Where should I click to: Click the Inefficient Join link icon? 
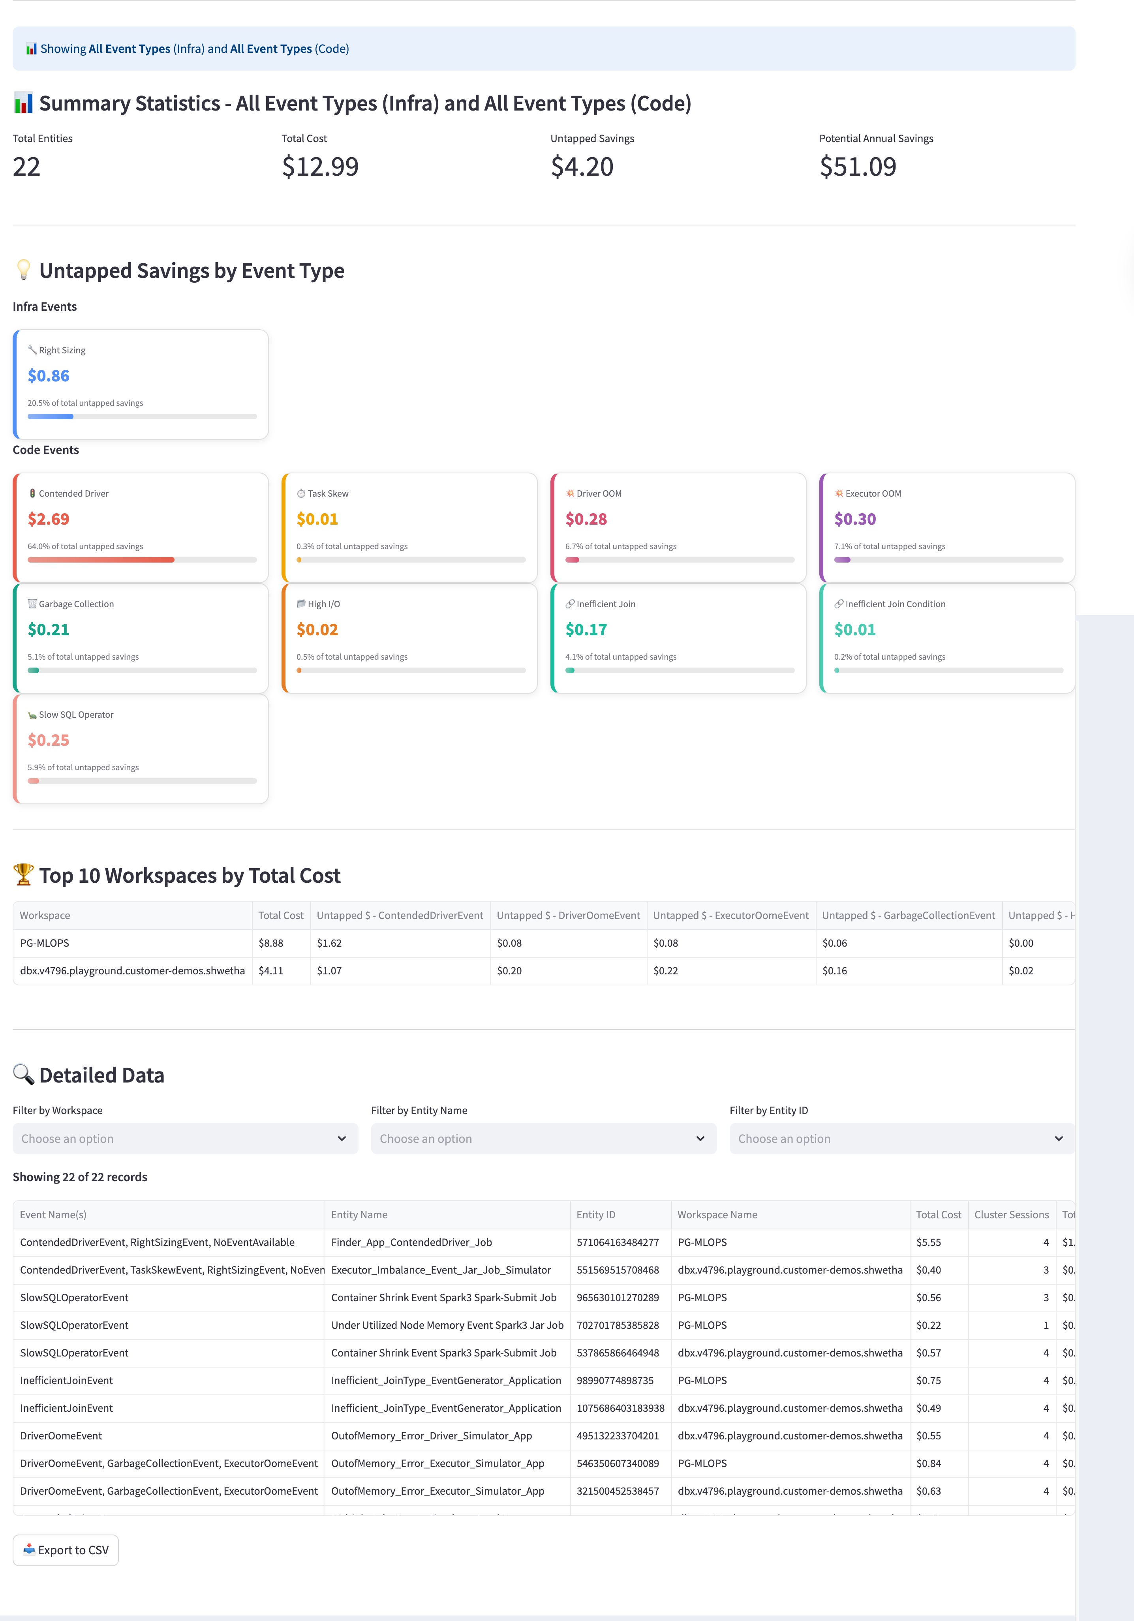[x=570, y=604]
